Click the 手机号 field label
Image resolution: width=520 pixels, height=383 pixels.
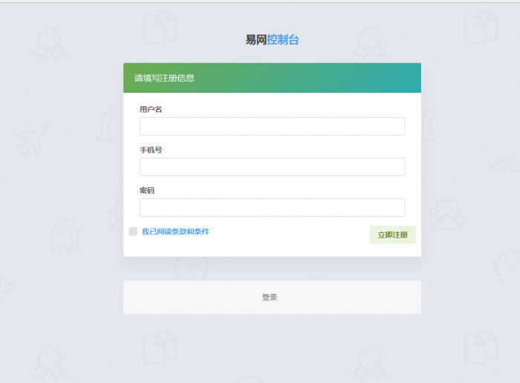coord(151,150)
